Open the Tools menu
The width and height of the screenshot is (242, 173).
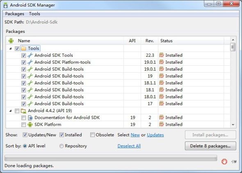tap(34, 14)
